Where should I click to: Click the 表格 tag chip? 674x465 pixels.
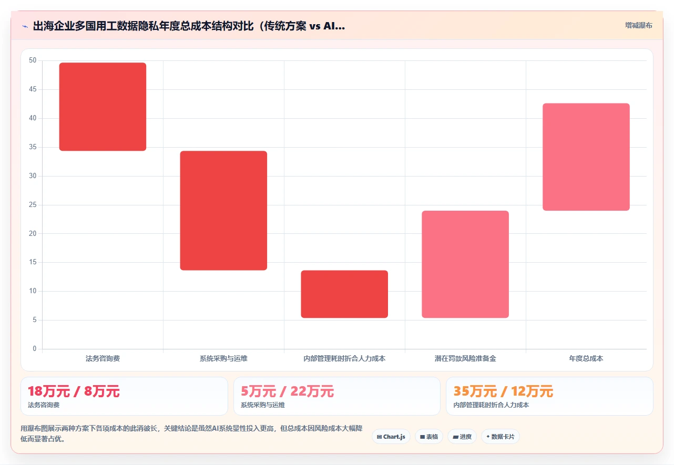429,437
